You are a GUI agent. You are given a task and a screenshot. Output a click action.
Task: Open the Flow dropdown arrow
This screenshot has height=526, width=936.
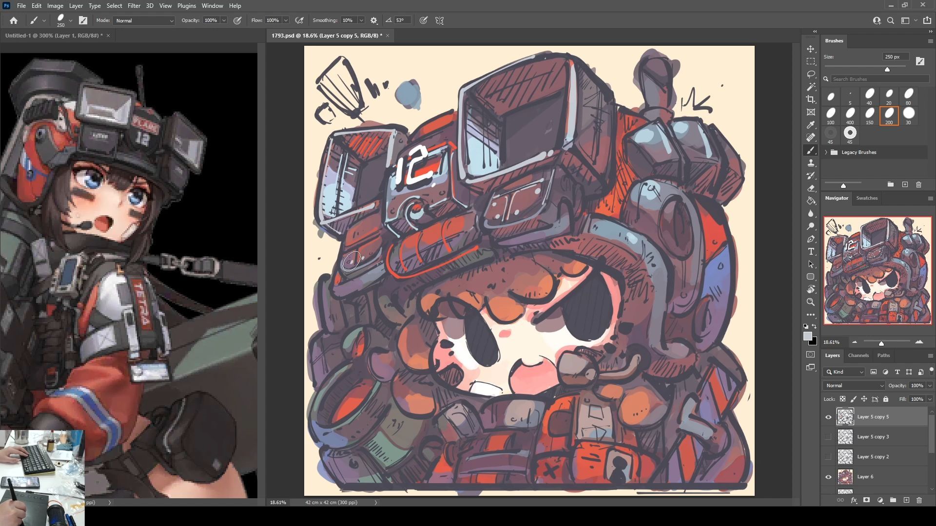pos(286,20)
